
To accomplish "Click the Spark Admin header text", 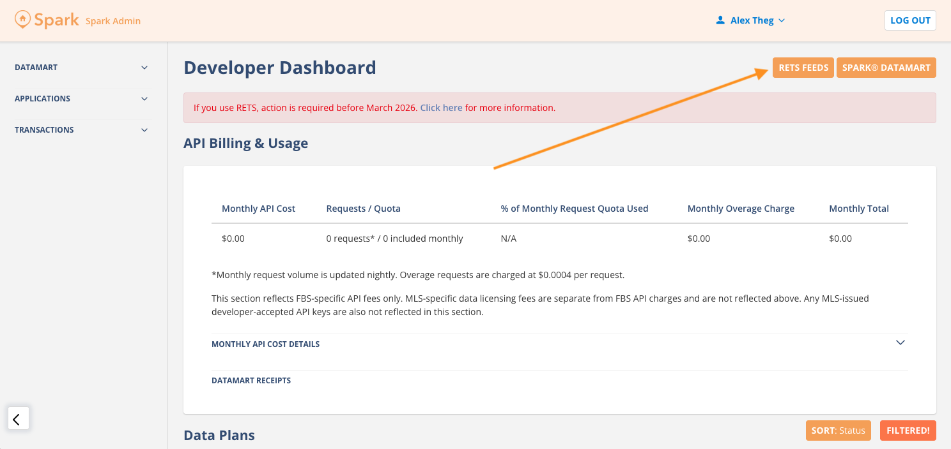I will click(113, 21).
